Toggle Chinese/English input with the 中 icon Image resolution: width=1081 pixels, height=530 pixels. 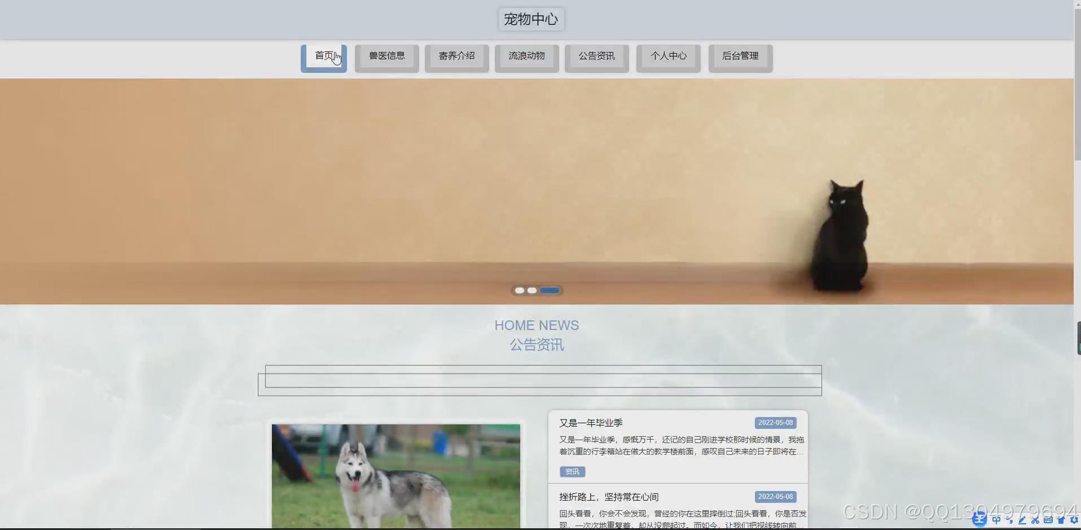click(996, 520)
